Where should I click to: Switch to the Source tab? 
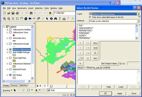tap(14, 85)
